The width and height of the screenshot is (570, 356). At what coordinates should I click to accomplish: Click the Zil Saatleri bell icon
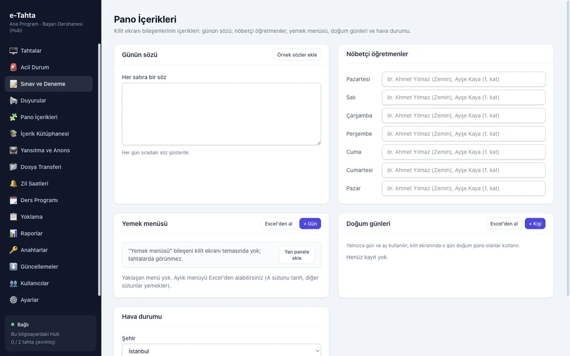[x=13, y=183]
